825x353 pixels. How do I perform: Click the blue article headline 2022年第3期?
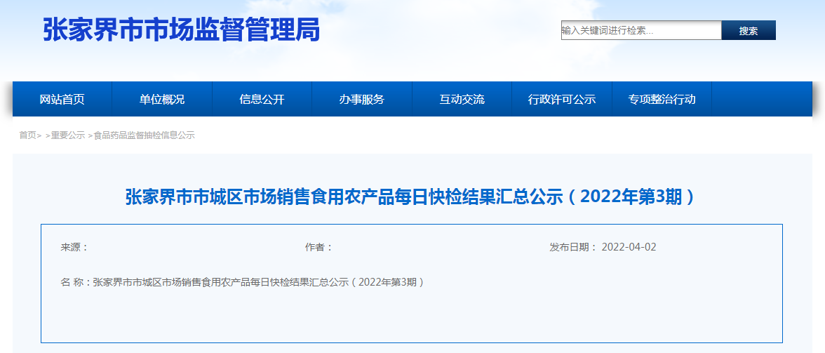[411, 197]
